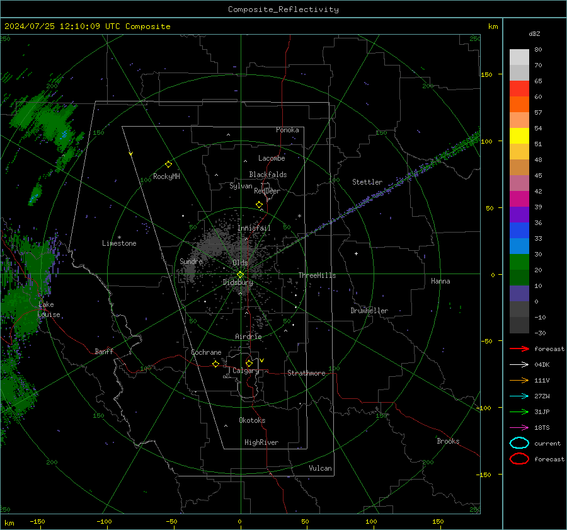Click the Airdrie label
567x530 pixels.
click(x=248, y=337)
